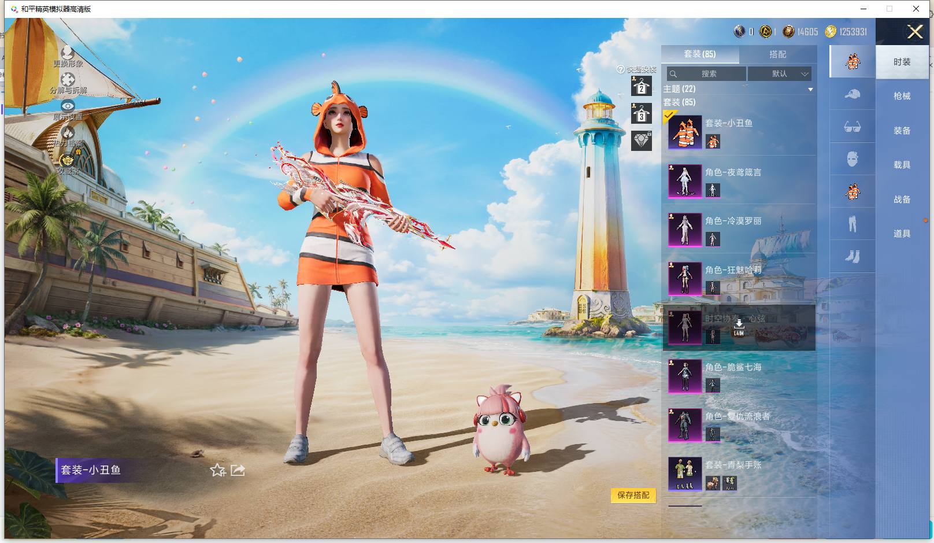934x543 pixels.
Task: Switch to the 搭配 tab
Action: click(x=777, y=54)
